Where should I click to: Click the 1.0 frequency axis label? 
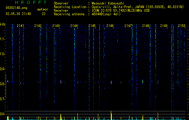click(2, 54)
